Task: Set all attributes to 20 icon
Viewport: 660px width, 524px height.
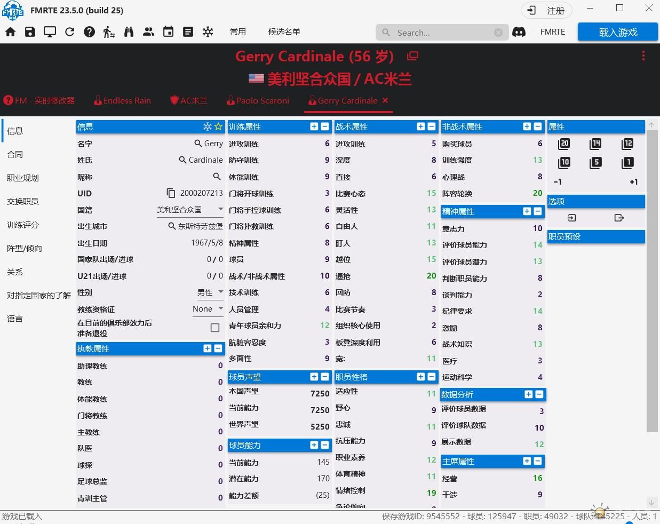Action: click(564, 144)
